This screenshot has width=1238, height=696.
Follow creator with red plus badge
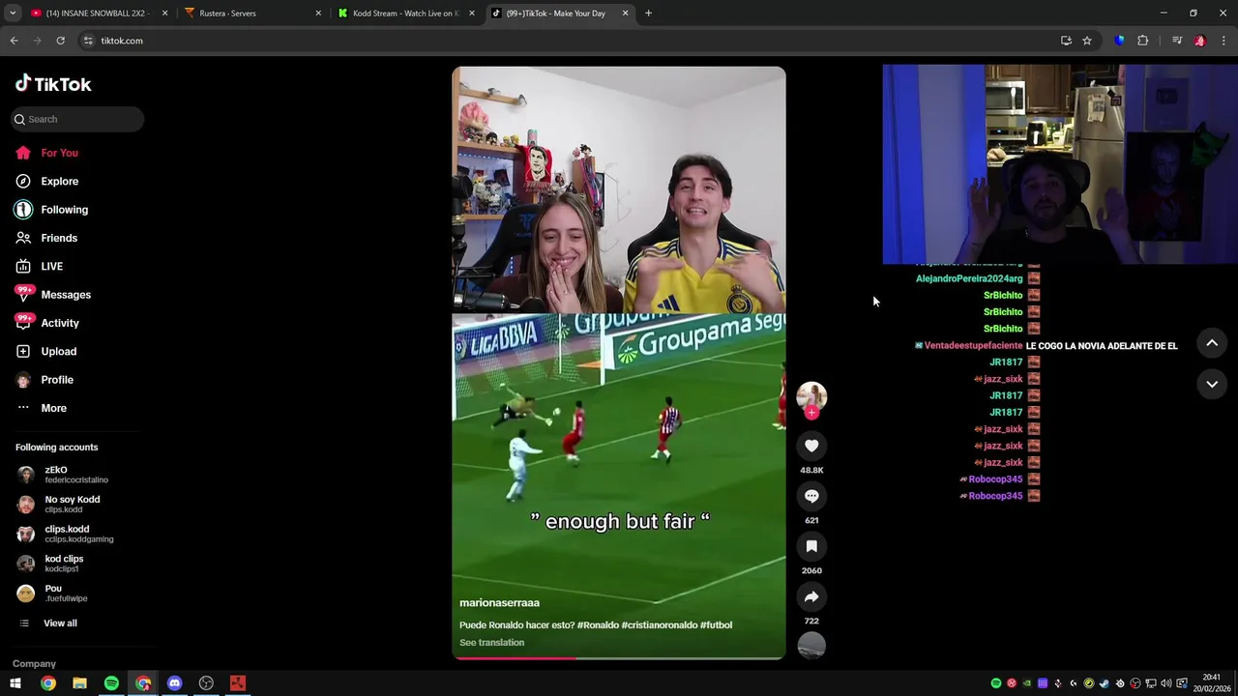811,413
